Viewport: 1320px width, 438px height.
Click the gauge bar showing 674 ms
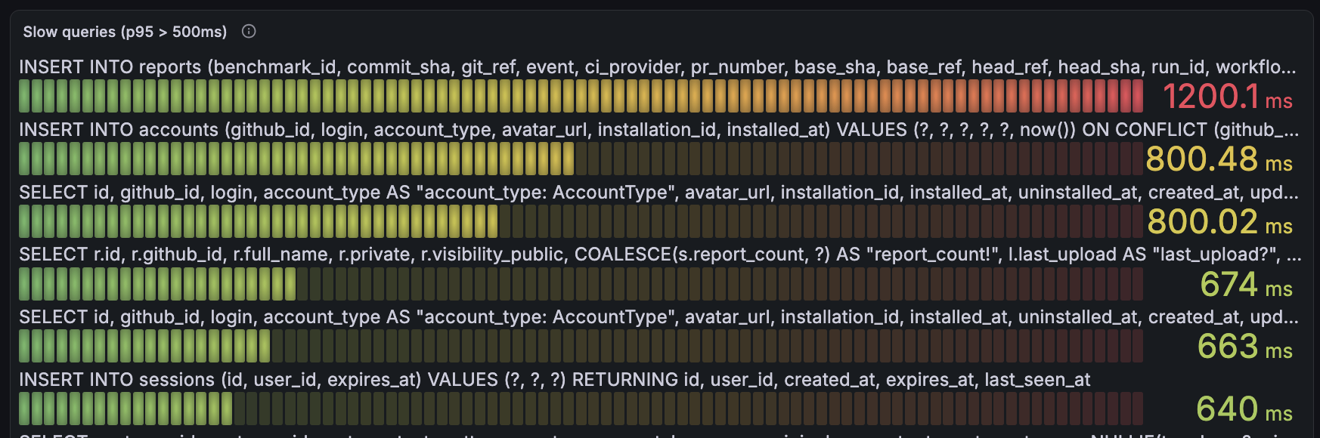[581, 284]
